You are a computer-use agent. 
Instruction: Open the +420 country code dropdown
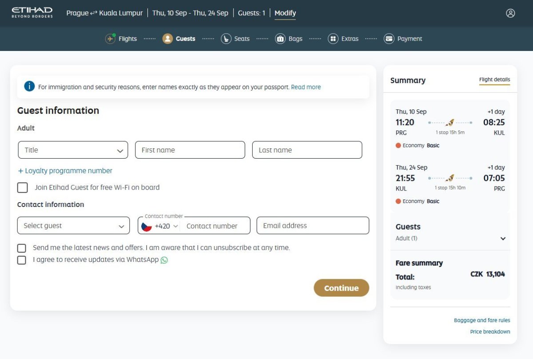point(167,226)
